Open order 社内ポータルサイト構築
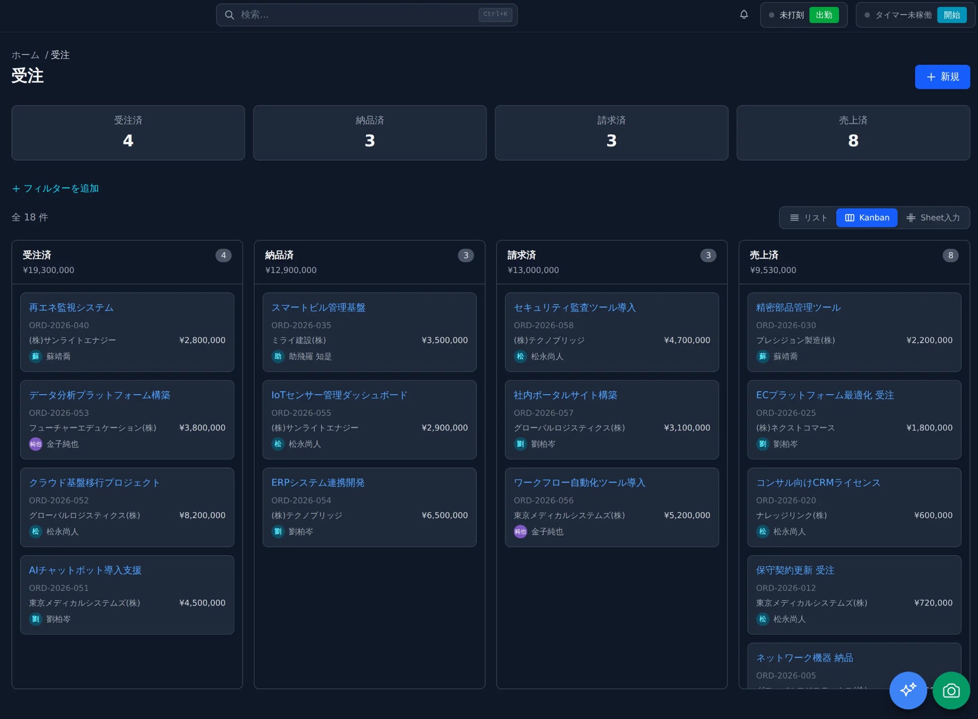 (x=566, y=395)
